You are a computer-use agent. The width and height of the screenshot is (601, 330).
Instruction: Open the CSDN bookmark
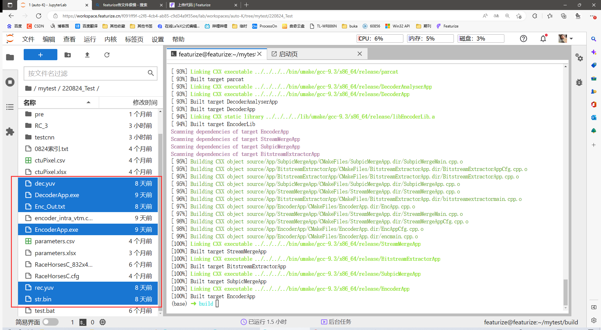coord(36,26)
